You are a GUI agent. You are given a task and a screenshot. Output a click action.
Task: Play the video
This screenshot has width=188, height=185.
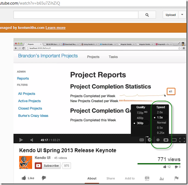(x=21, y=140)
